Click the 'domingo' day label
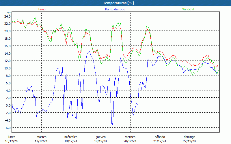The image size is (231, 144). [189, 137]
